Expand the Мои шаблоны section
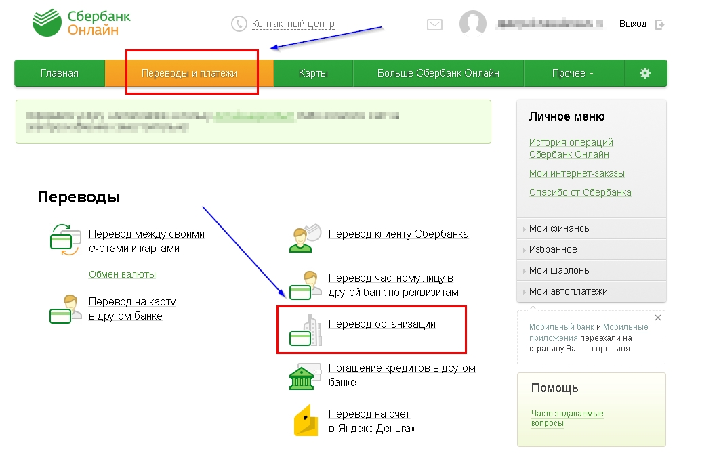719x453 pixels. point(592,270)
